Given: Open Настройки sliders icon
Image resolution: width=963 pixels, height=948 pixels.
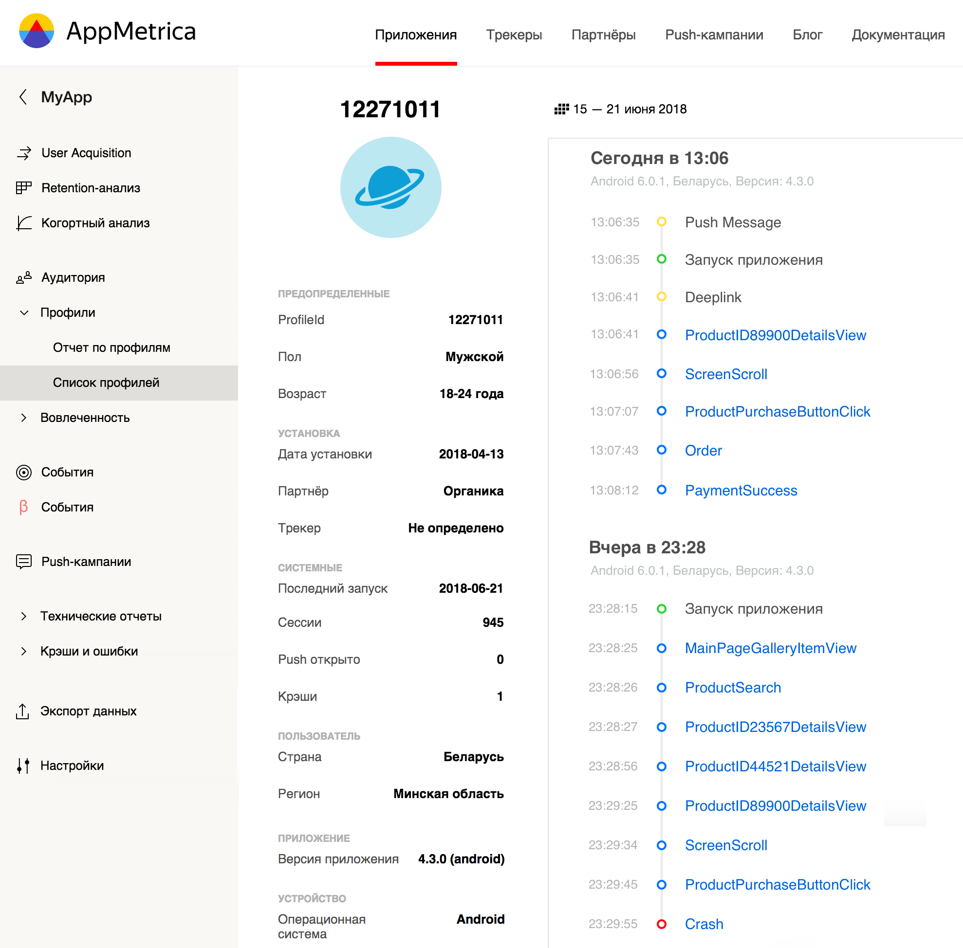Looking at the screenshot, I should [x=23, y=766].
